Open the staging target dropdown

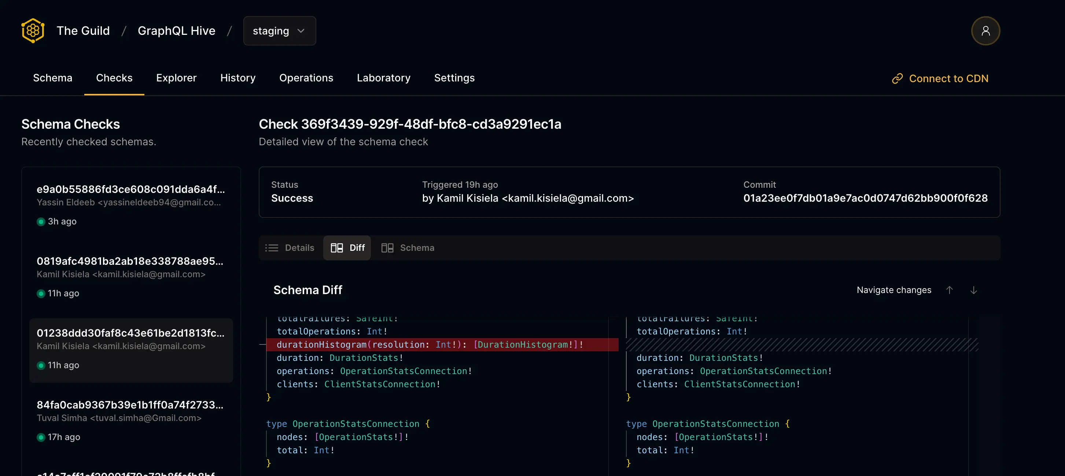271,31
